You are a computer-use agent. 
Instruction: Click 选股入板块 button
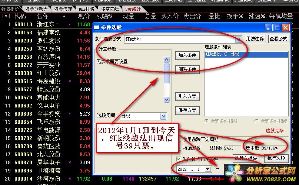pos(246,158)
